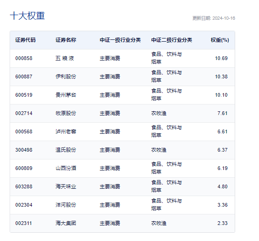
Task: Click the 证券代码 column header
Action: pyautogui.click(x=25, y=40)
